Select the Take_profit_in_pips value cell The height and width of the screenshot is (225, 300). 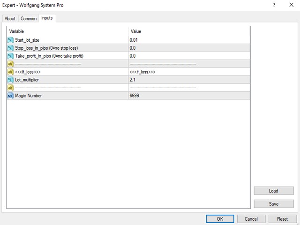(x=189, y=56)
